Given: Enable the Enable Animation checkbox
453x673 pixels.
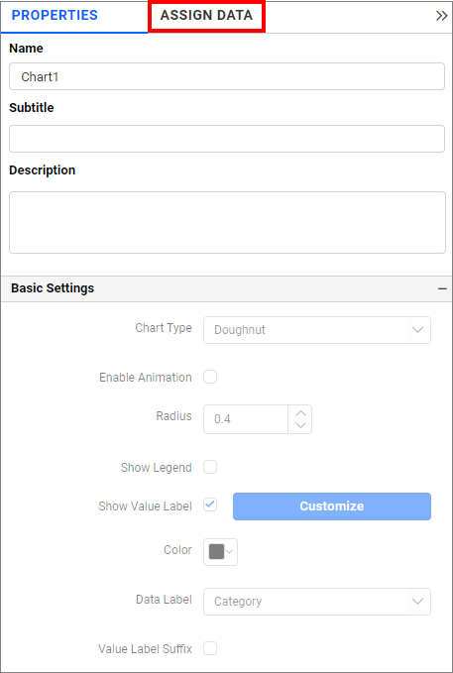Looking at the screenshot, I should pos(210,378).
